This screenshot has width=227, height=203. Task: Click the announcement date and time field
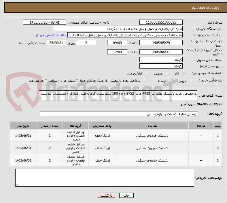click(x=45, y=22)
